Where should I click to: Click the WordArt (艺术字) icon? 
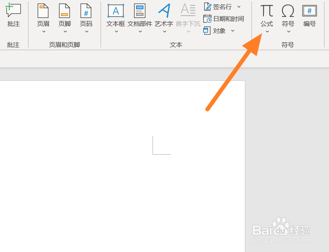(x=164, y=11)
